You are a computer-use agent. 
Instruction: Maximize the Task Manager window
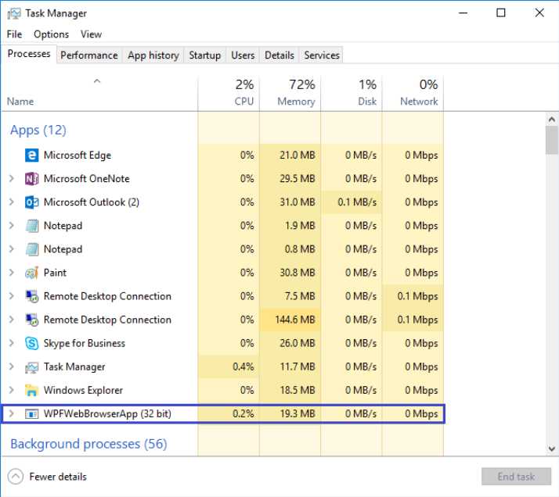coord(501,13)
